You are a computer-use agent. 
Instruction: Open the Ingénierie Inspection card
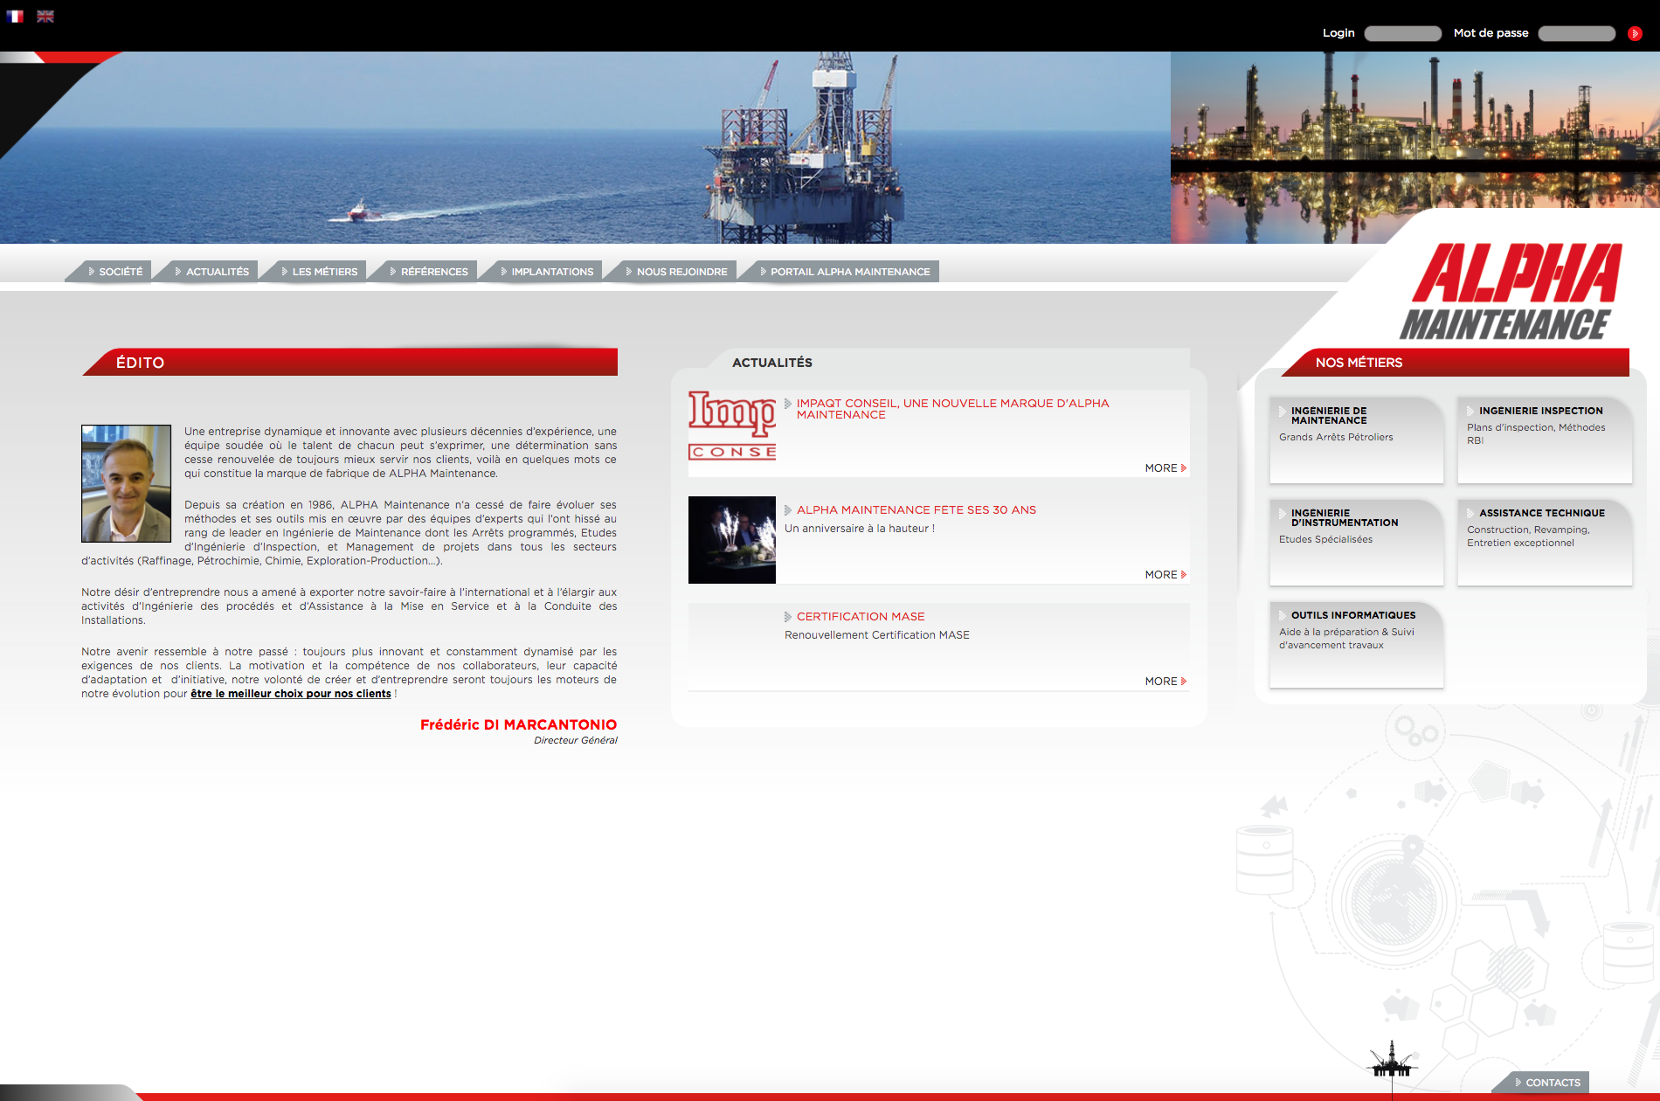(x=1544, y=440)
